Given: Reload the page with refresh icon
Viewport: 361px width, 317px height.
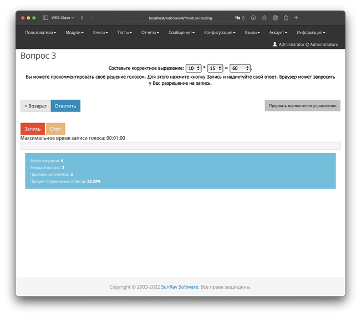Looking at the screenshot, I should pyautogui.click(x=243, y=18).
